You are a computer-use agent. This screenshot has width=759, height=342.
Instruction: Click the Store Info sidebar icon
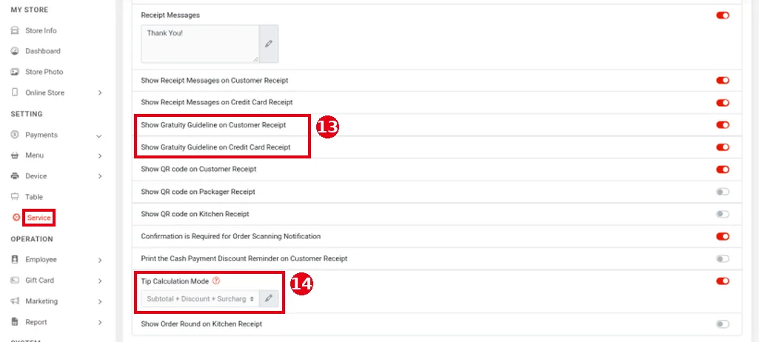tap(15, 30)
